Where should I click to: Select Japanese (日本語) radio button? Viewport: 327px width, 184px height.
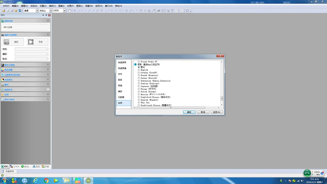139,86
